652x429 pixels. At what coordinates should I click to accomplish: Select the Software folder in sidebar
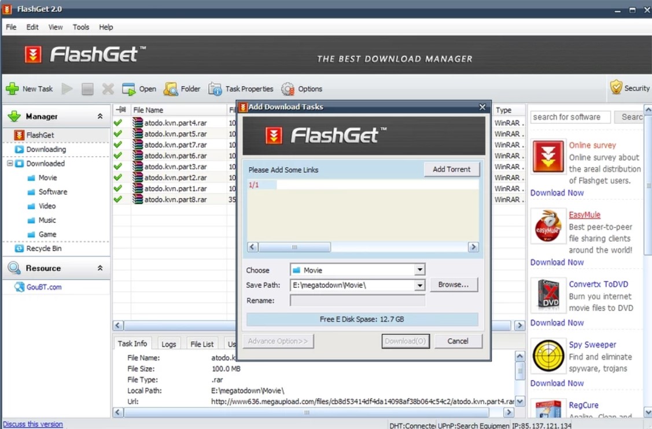pyautogui.click(x=53, y=191)
